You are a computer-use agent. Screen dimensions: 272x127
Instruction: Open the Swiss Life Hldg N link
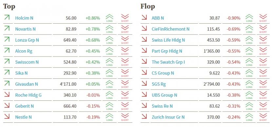coord(168,40)
